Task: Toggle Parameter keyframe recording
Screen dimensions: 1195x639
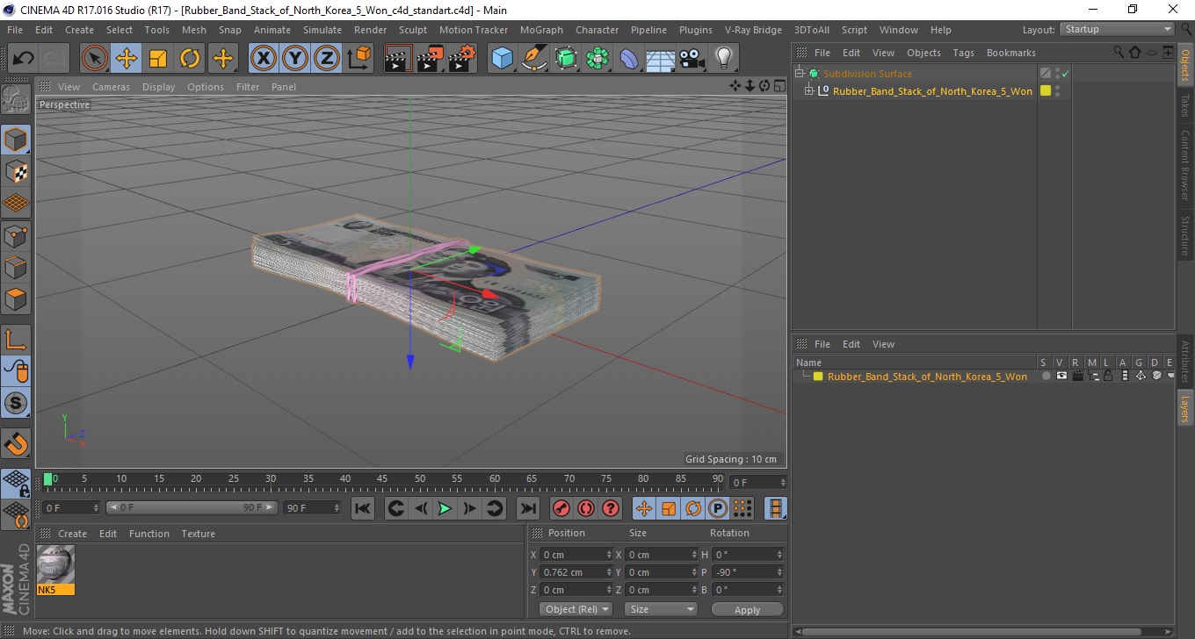Action: coord(718,508)
